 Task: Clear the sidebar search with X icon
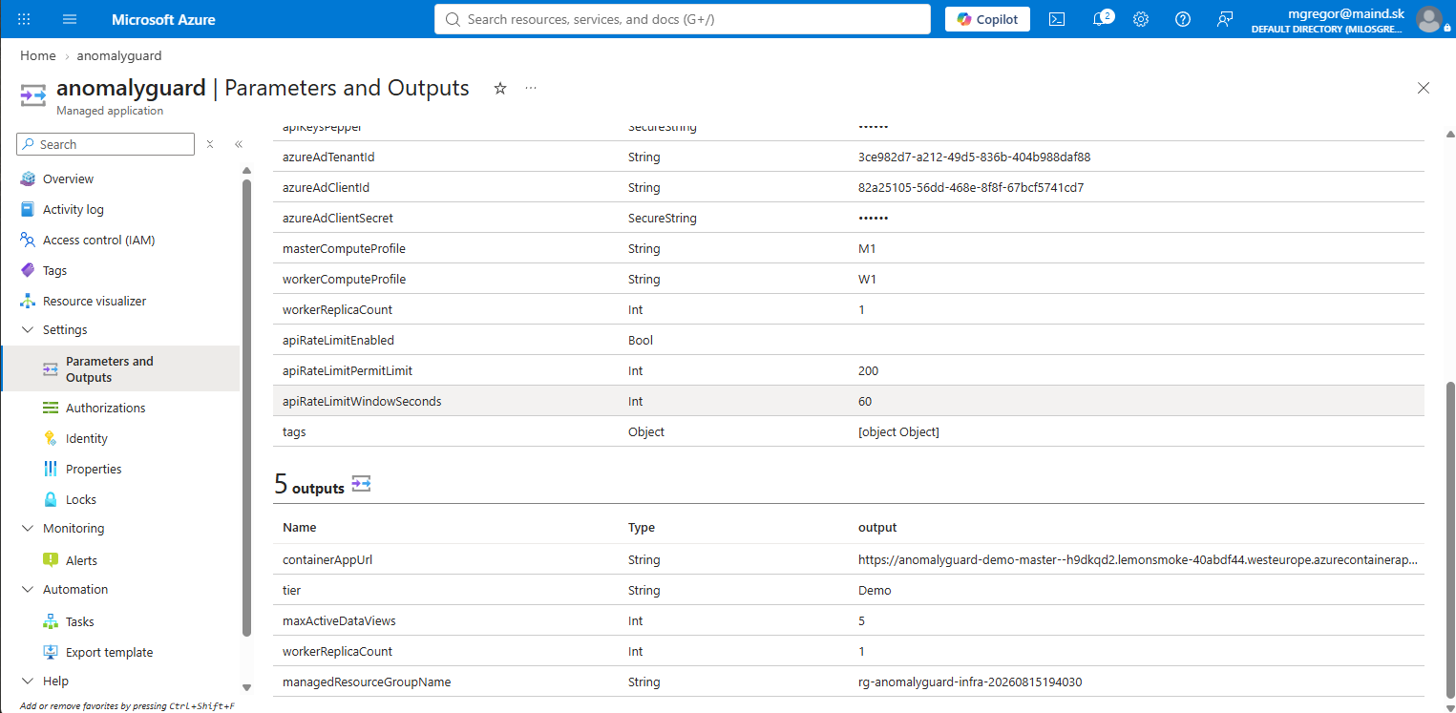click(211, 144)
